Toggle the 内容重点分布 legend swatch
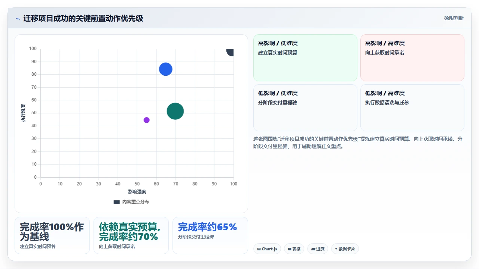 tap(117, 202)
